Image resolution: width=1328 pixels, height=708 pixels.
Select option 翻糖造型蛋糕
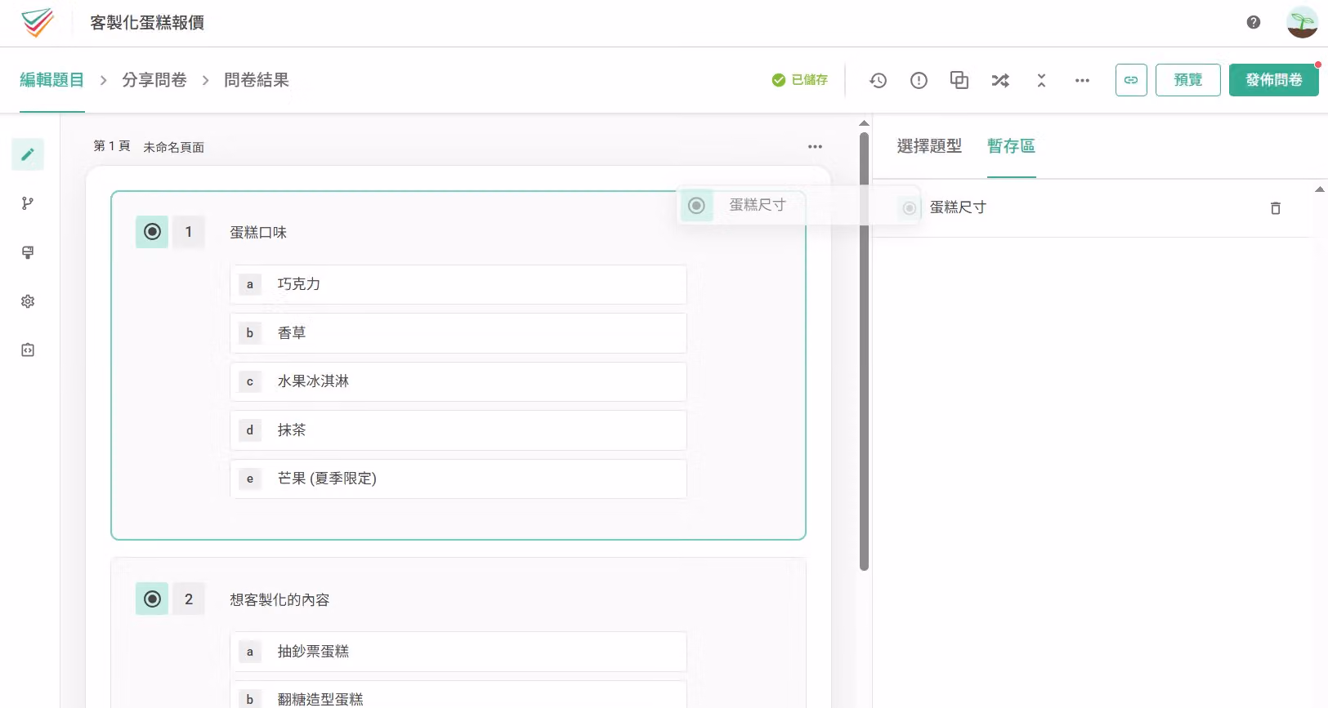[x=458, y=695]
